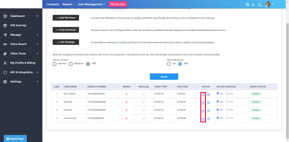
Task: Turn Multi IVR Sticky On
Action: pos(169,64)
